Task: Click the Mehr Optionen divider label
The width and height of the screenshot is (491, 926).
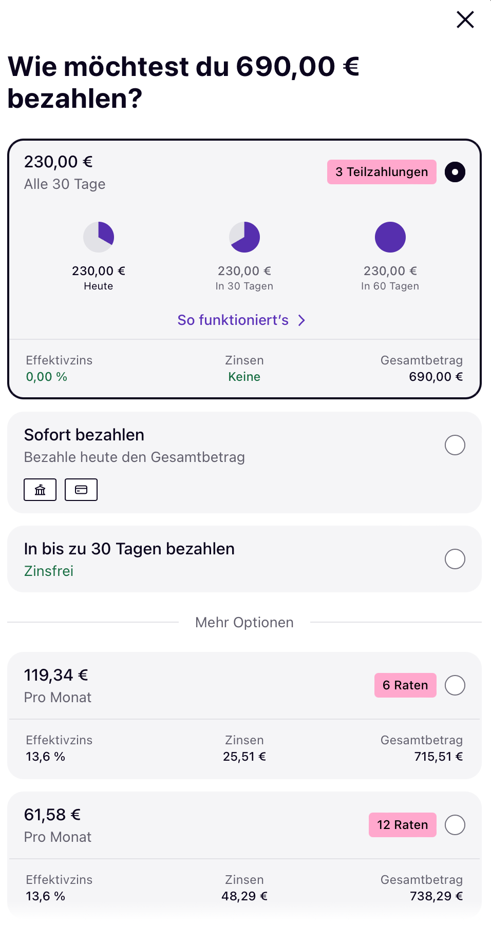Action: click(x=244, y=623)
